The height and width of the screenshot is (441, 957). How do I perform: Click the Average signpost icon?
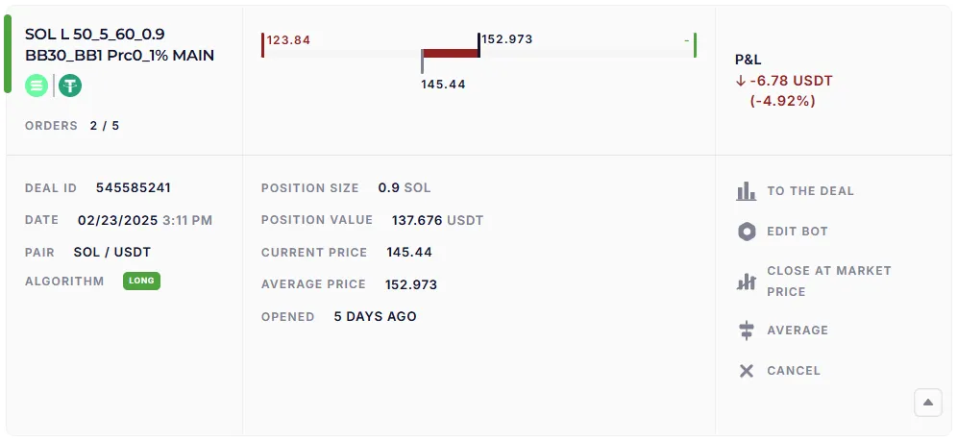747,331
